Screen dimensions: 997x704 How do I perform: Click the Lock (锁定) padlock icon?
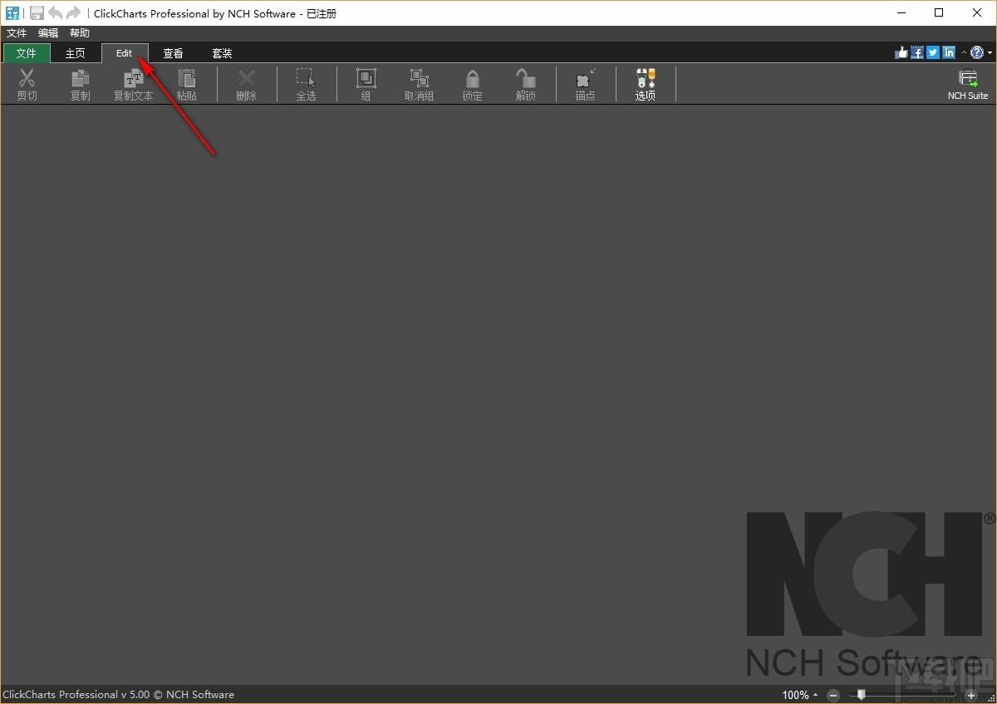pos(473,79)
